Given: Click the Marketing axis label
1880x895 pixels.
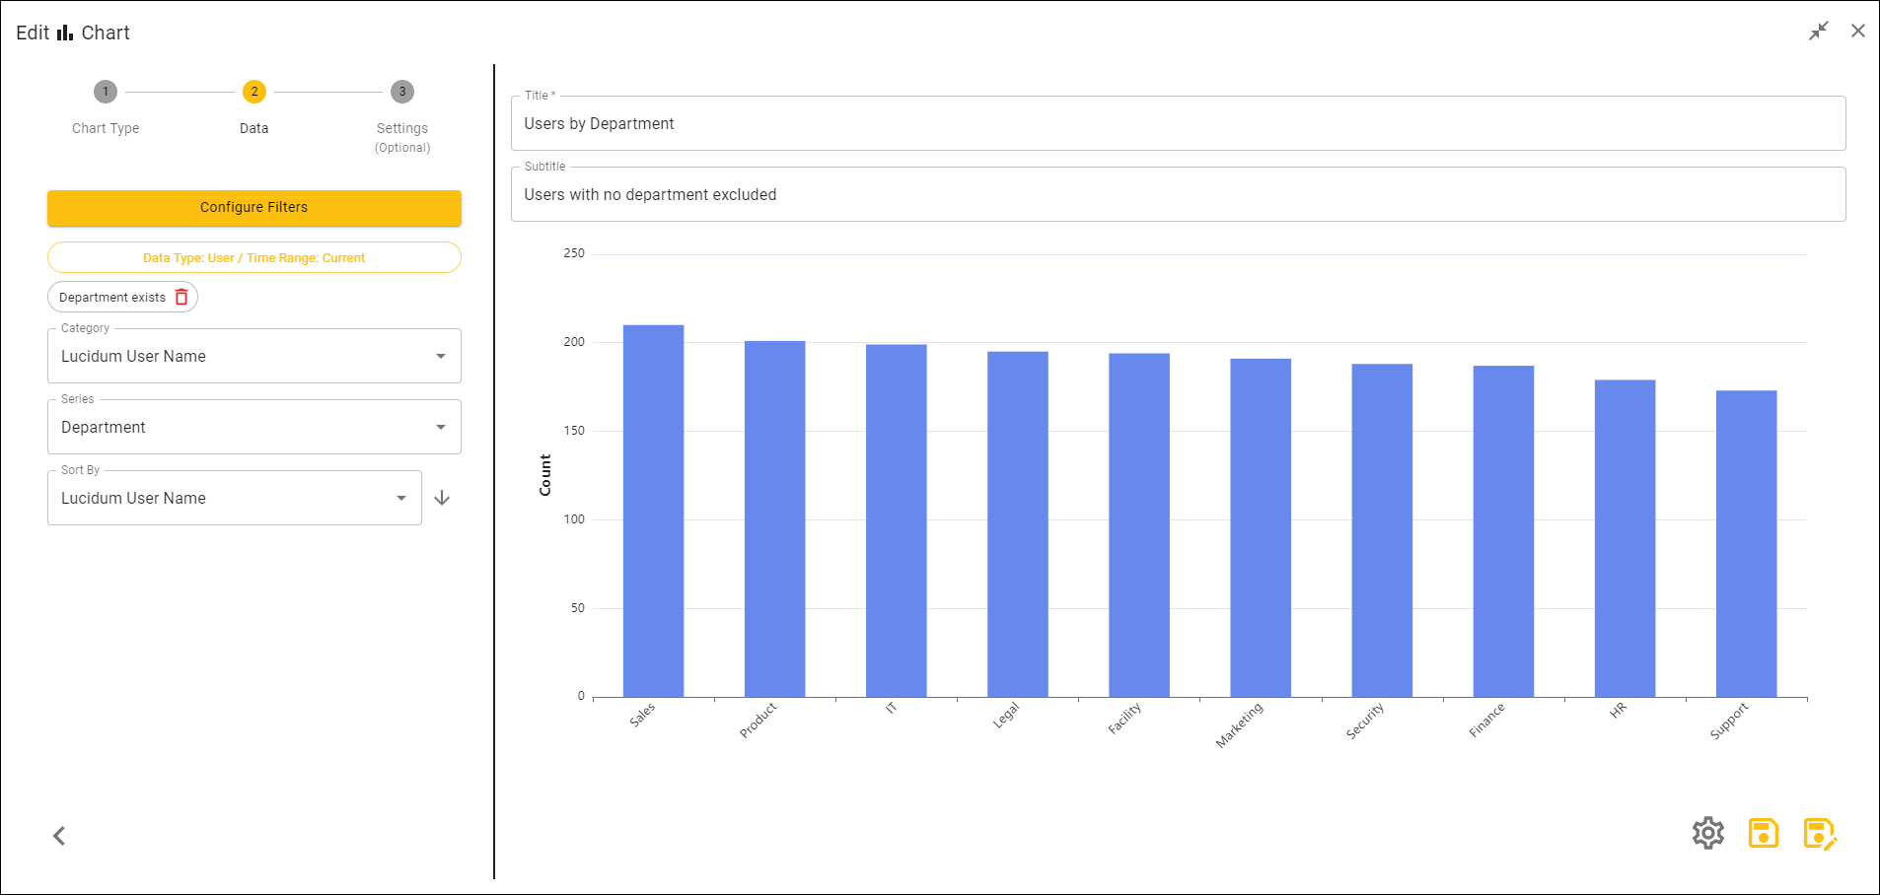Looking at the screenshot, I should tap(1239, 725).
